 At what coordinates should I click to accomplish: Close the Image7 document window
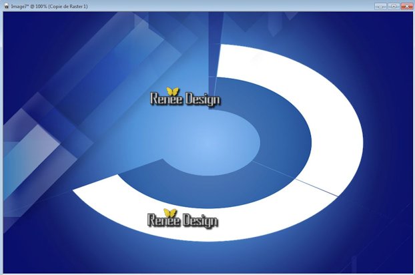[407, 7]
